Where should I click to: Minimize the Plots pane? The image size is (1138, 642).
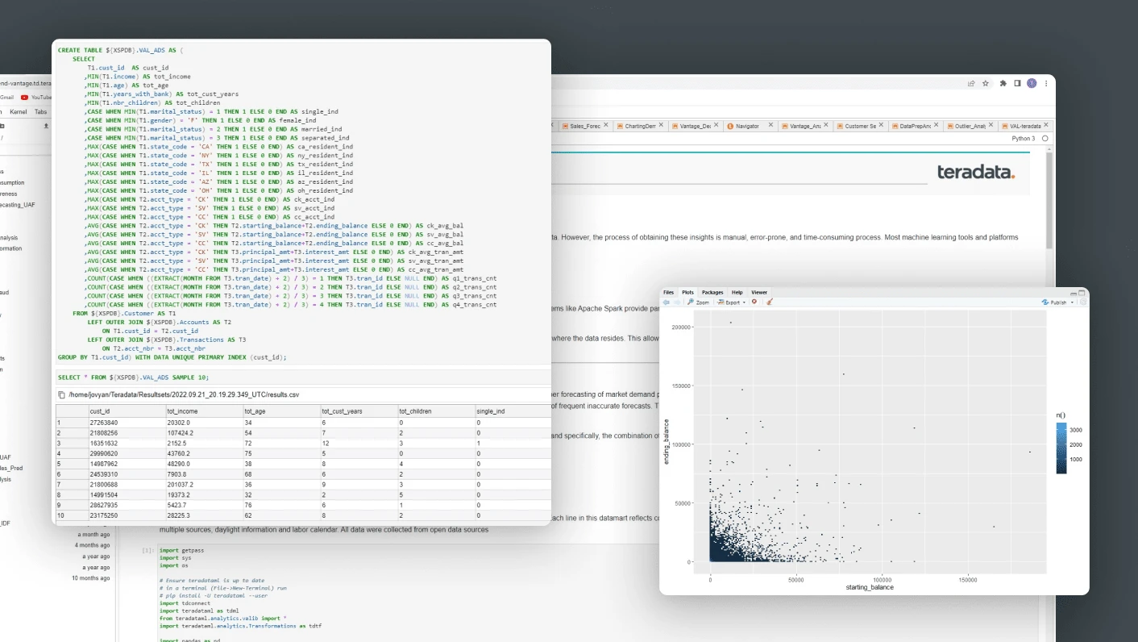pos(1073,293)
